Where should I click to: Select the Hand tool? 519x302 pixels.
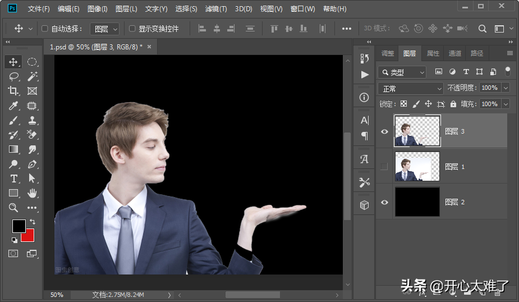tap(32, 193)
